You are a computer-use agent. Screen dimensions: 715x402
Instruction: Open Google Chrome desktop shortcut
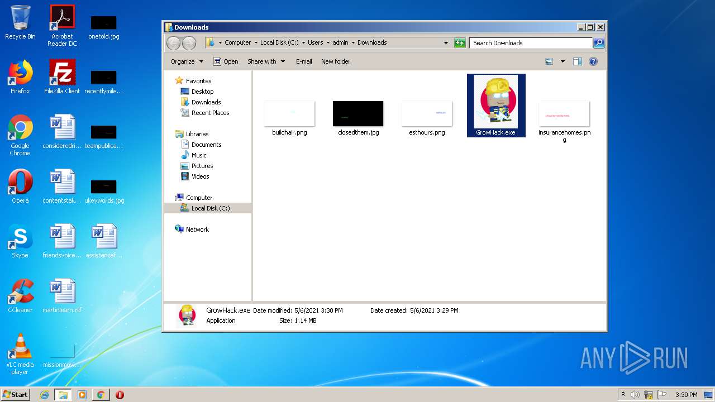point(20,135)
